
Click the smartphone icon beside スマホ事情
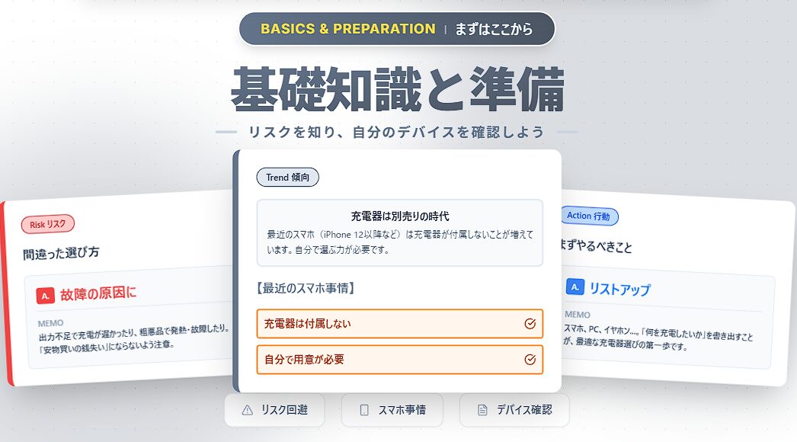363,410
